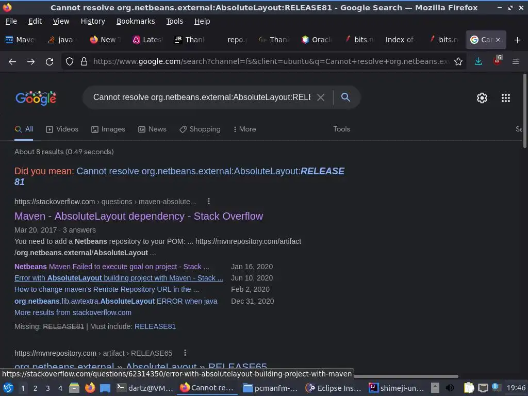
Task: Filter results by News
Action: click(x=152, y=129)
